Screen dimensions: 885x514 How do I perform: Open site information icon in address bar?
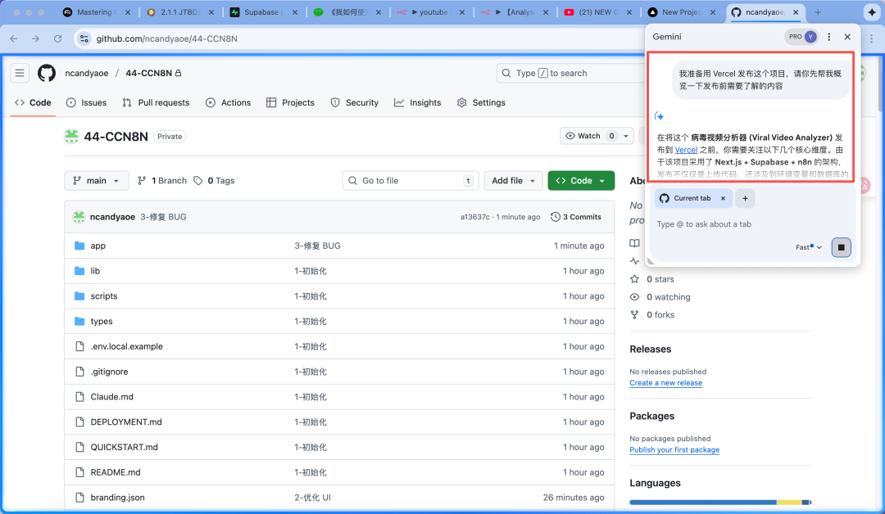pos(84,38)
